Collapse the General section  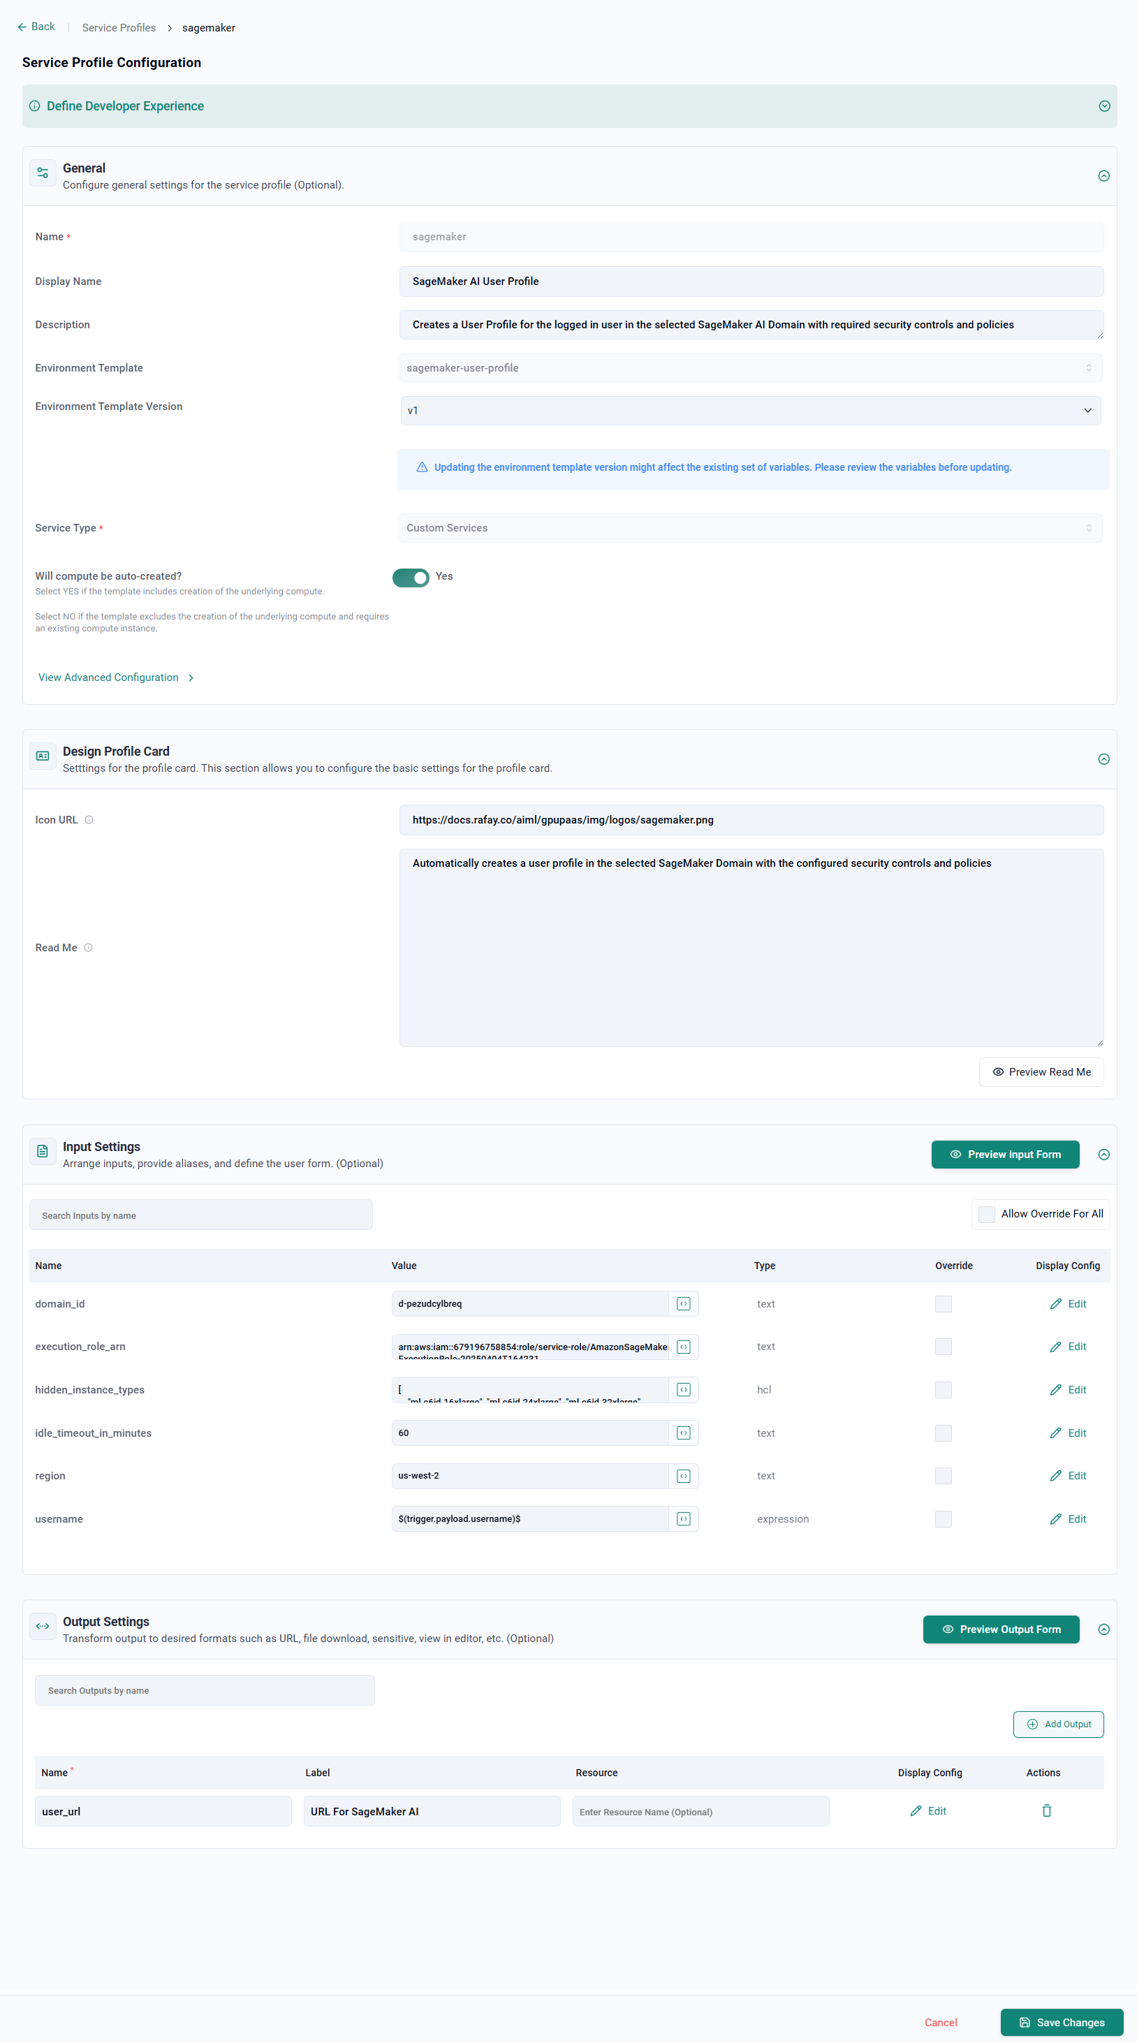(x=1103, y=176)
